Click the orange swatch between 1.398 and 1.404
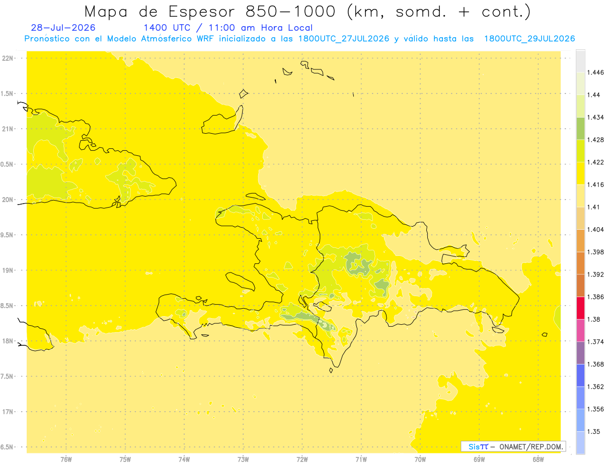Image resolution: width=604 pixels, height=466 pixels. point(580,240)
